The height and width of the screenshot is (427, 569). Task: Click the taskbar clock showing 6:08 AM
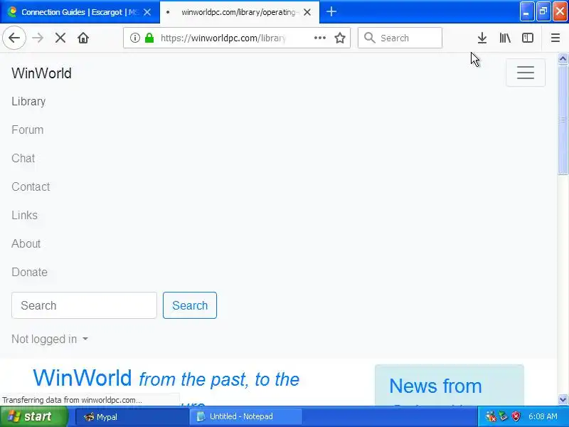pyautogui.click(x=543, y=416)
